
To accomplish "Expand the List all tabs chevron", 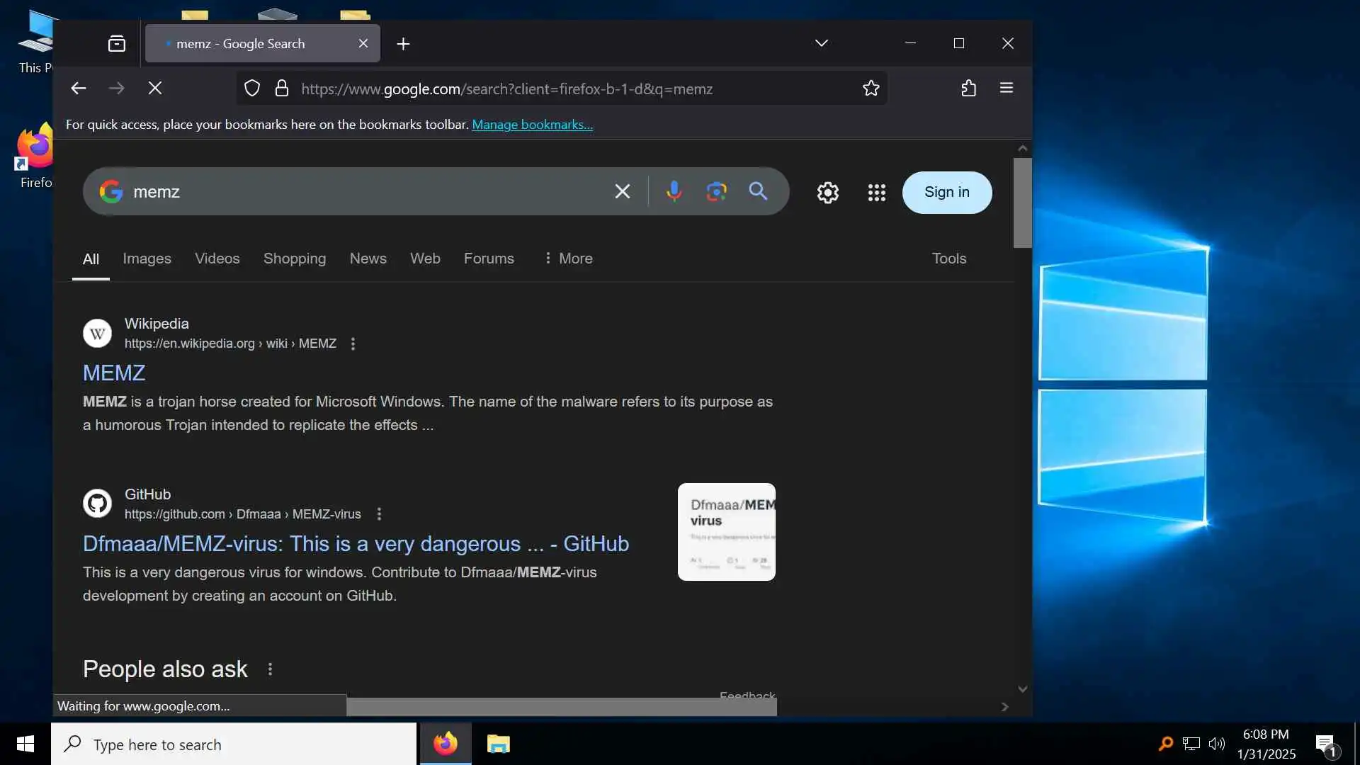I will tap(821, 43).
